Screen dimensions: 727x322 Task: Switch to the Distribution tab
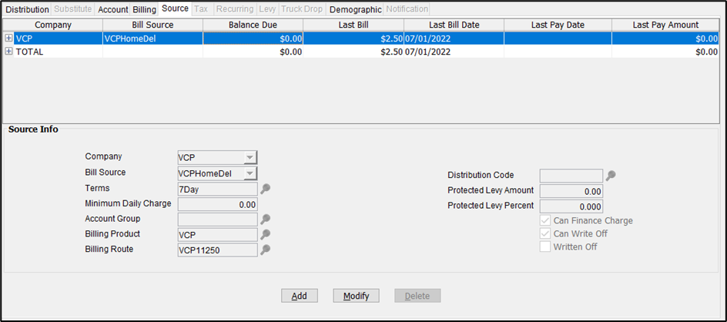coord(27,9)
